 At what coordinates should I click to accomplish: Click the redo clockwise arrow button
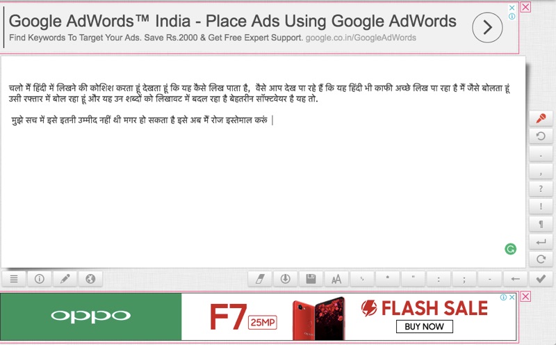tap(541, 259)
